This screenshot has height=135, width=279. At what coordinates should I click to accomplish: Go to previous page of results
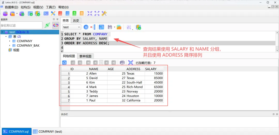click(95, 63)
